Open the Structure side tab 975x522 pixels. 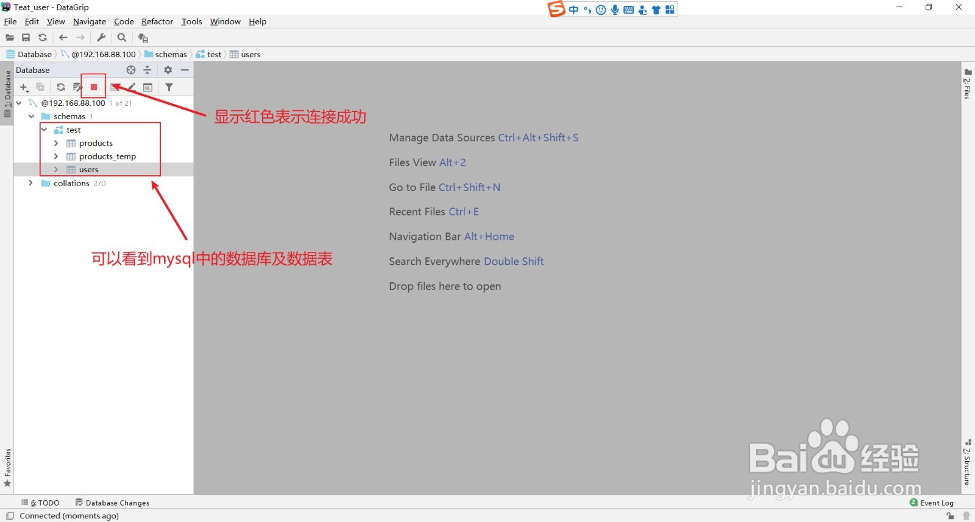[x=967, y=462]
